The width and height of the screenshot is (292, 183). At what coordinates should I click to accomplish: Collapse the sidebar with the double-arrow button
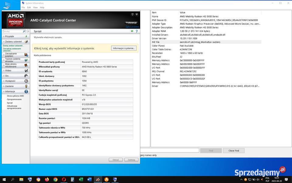tap(28, 31)
